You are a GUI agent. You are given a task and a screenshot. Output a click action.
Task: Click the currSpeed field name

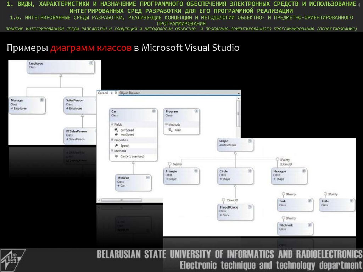point(127,130)
